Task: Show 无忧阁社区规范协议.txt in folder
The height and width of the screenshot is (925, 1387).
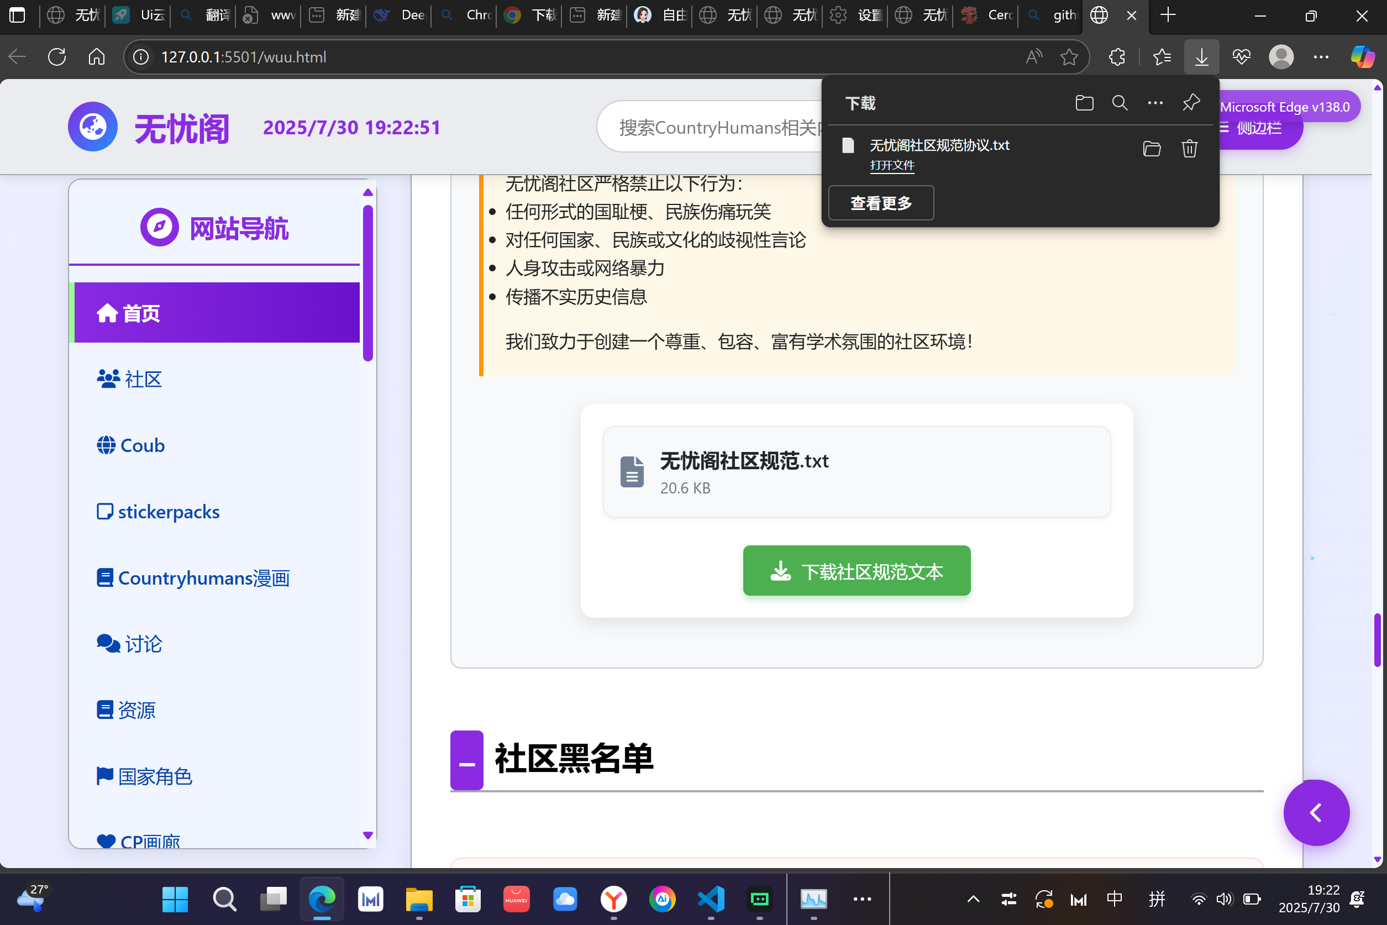Action: (1152, 149)
